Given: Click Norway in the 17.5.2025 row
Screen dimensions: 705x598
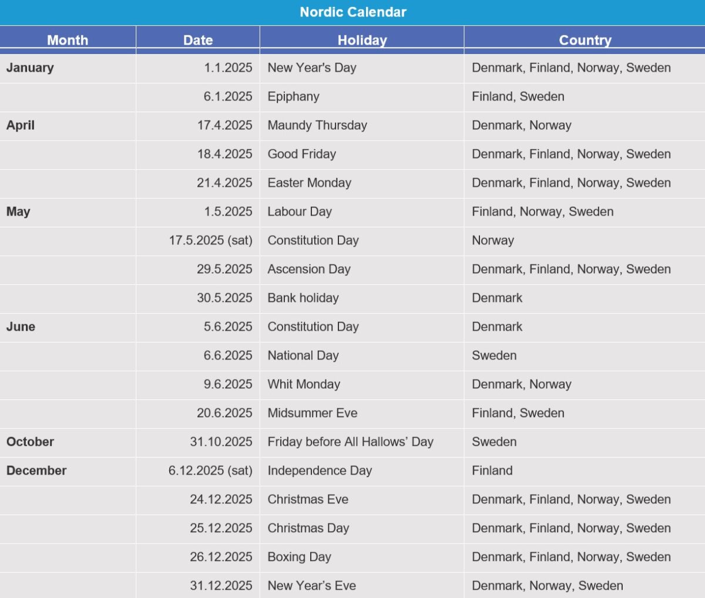Looking at the screenshot, I should tap(493, 240).
